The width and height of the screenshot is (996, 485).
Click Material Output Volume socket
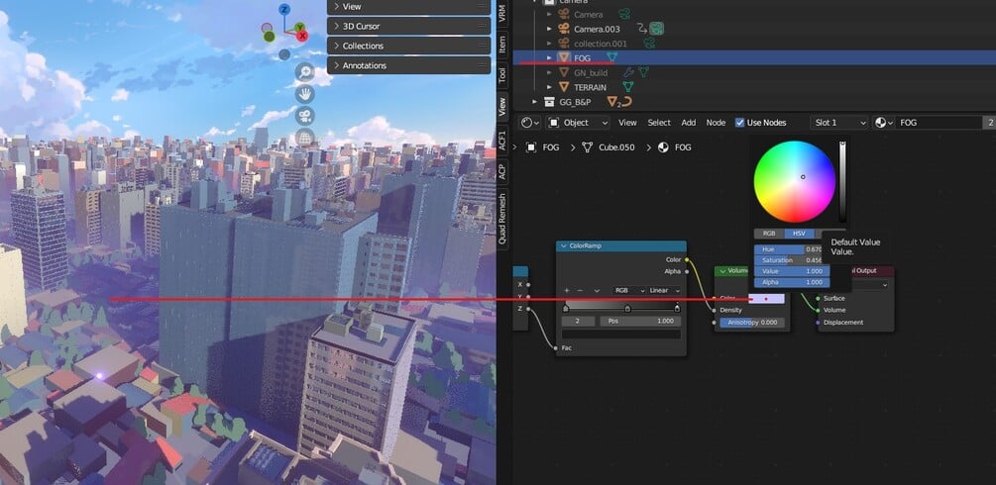tap(818, 310)
